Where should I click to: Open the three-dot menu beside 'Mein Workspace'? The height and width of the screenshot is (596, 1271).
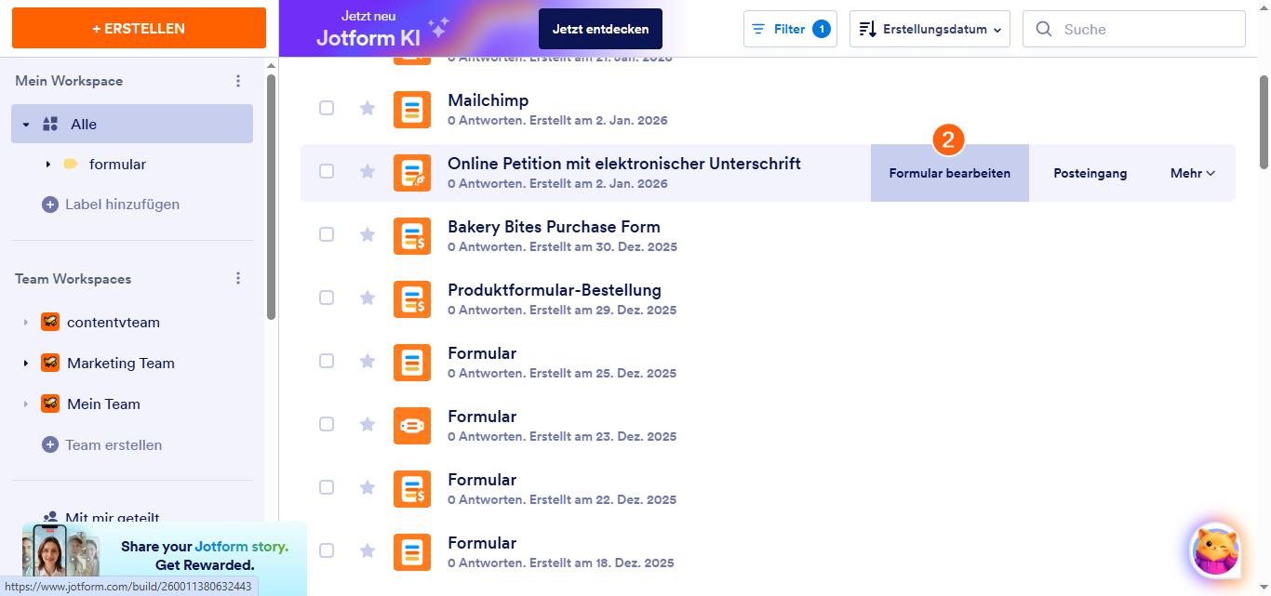238,81
